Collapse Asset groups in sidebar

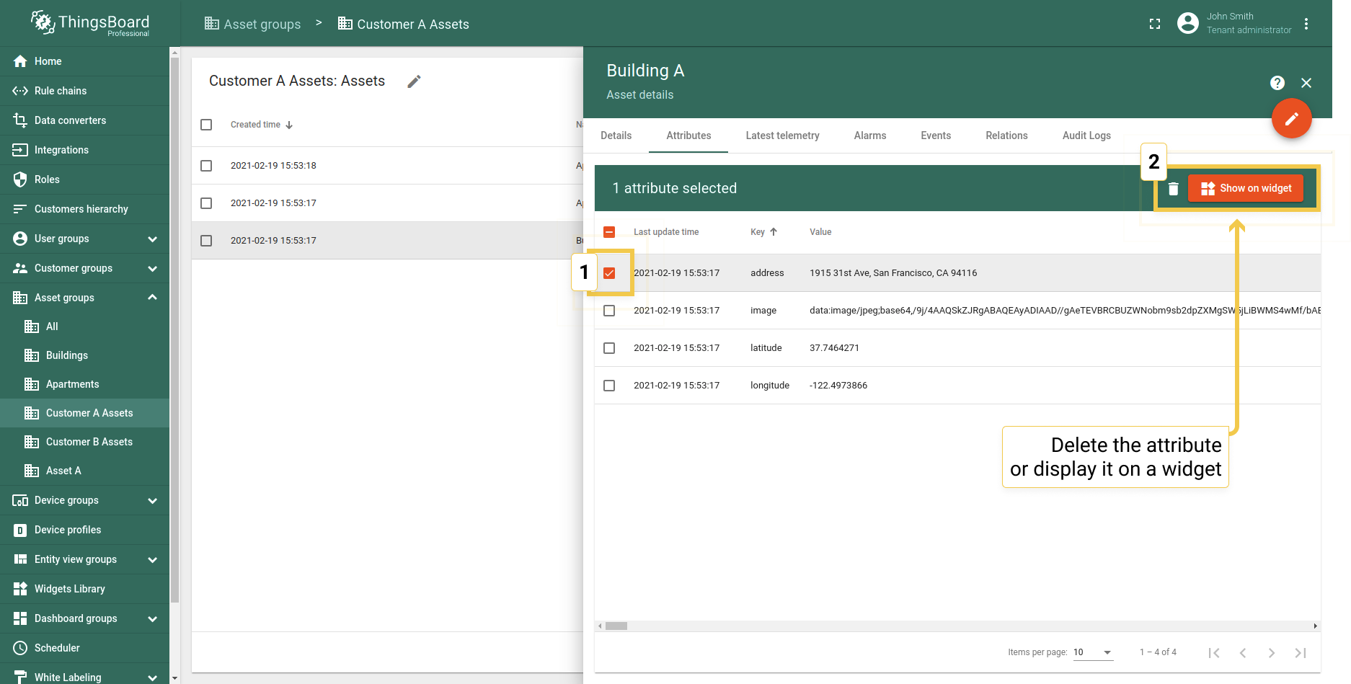pos(152,298)
